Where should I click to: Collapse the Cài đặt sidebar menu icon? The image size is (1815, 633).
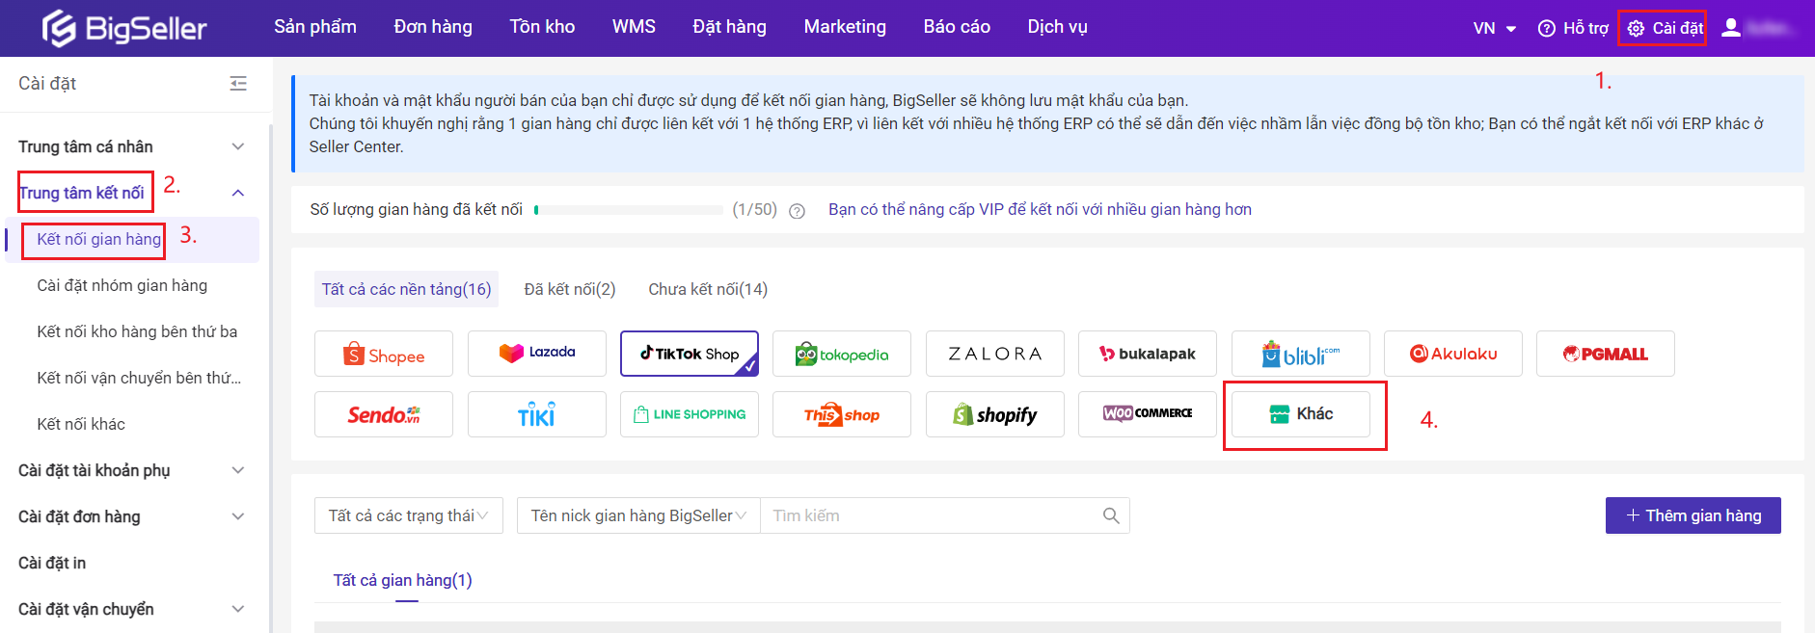point(238,84)
